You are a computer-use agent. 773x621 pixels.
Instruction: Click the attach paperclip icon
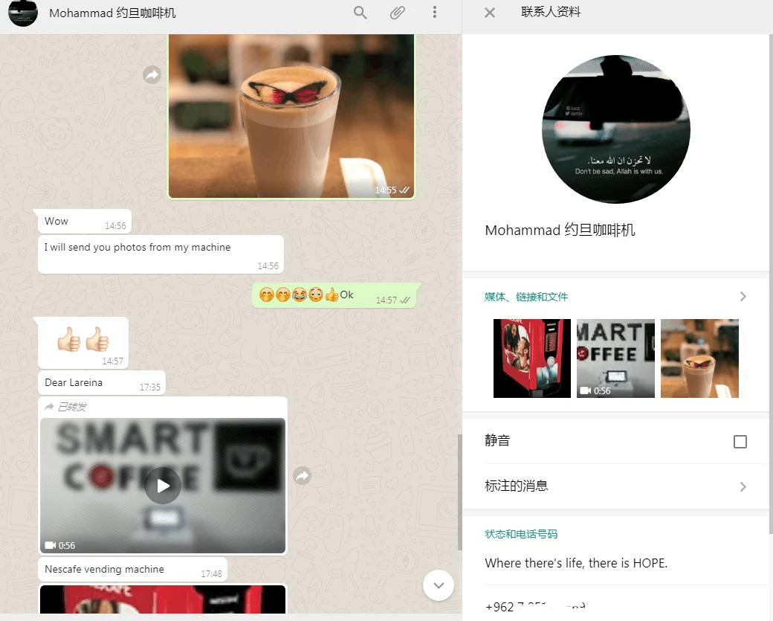[x=398, y=13]
